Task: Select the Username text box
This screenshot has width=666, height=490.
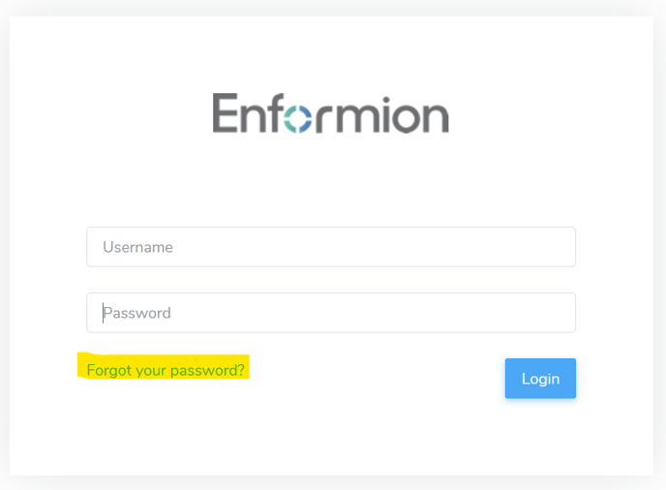Action: (x=331, y=247)
